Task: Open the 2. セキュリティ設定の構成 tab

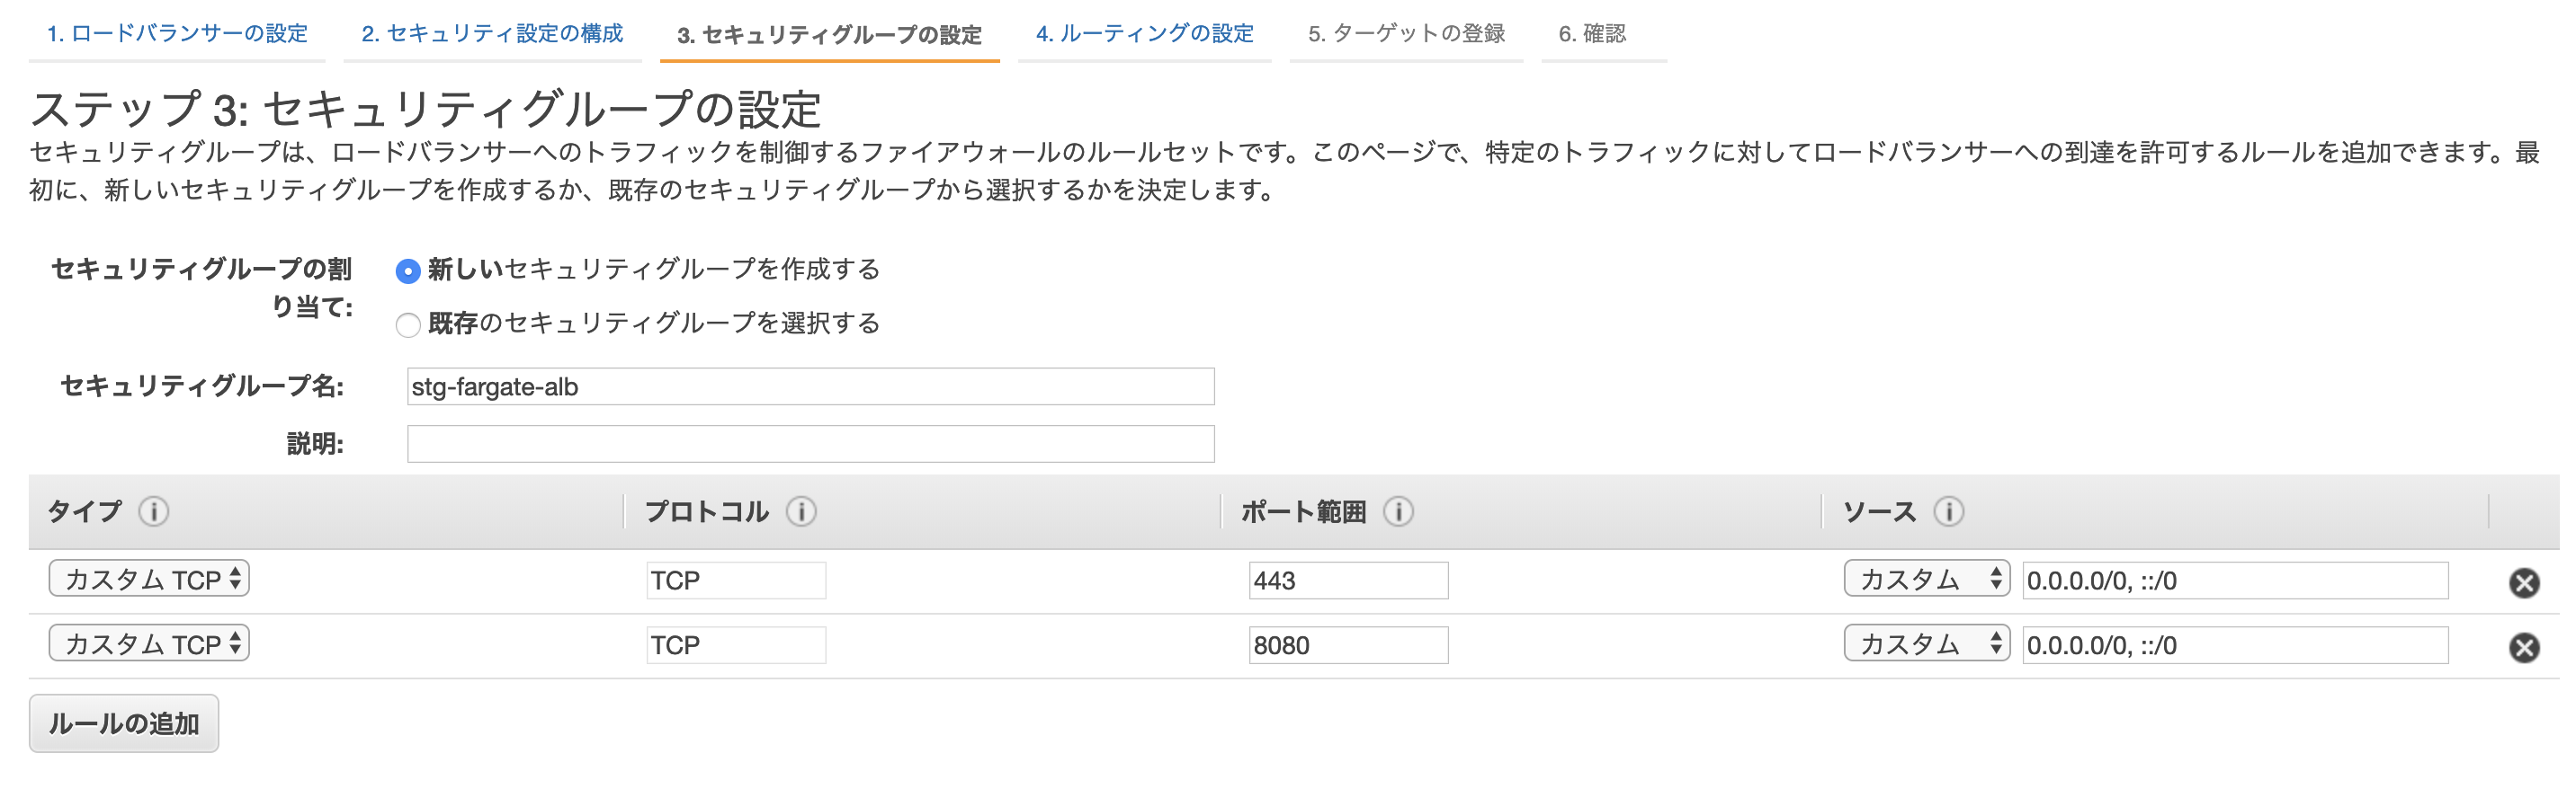Action: [x=492, y=34]
